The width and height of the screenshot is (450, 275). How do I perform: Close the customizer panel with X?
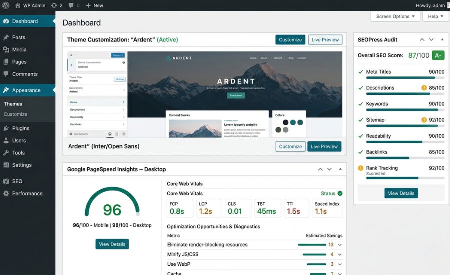(x=71, y=55)
